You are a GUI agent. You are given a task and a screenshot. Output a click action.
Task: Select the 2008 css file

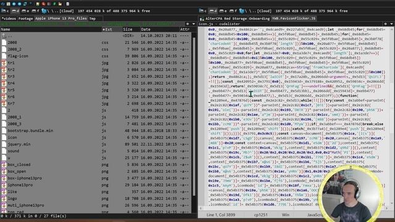coord(96,43)
